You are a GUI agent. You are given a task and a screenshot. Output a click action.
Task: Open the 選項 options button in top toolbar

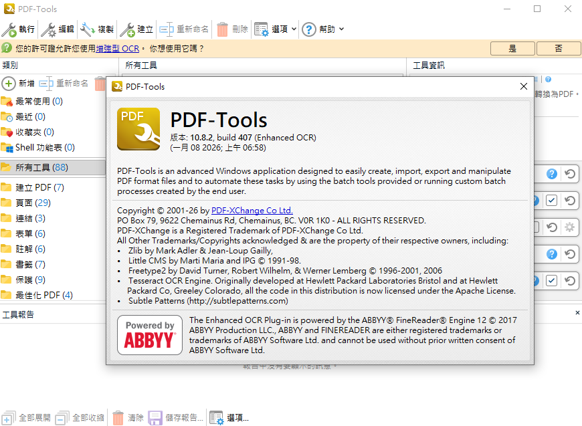(271, 29)
